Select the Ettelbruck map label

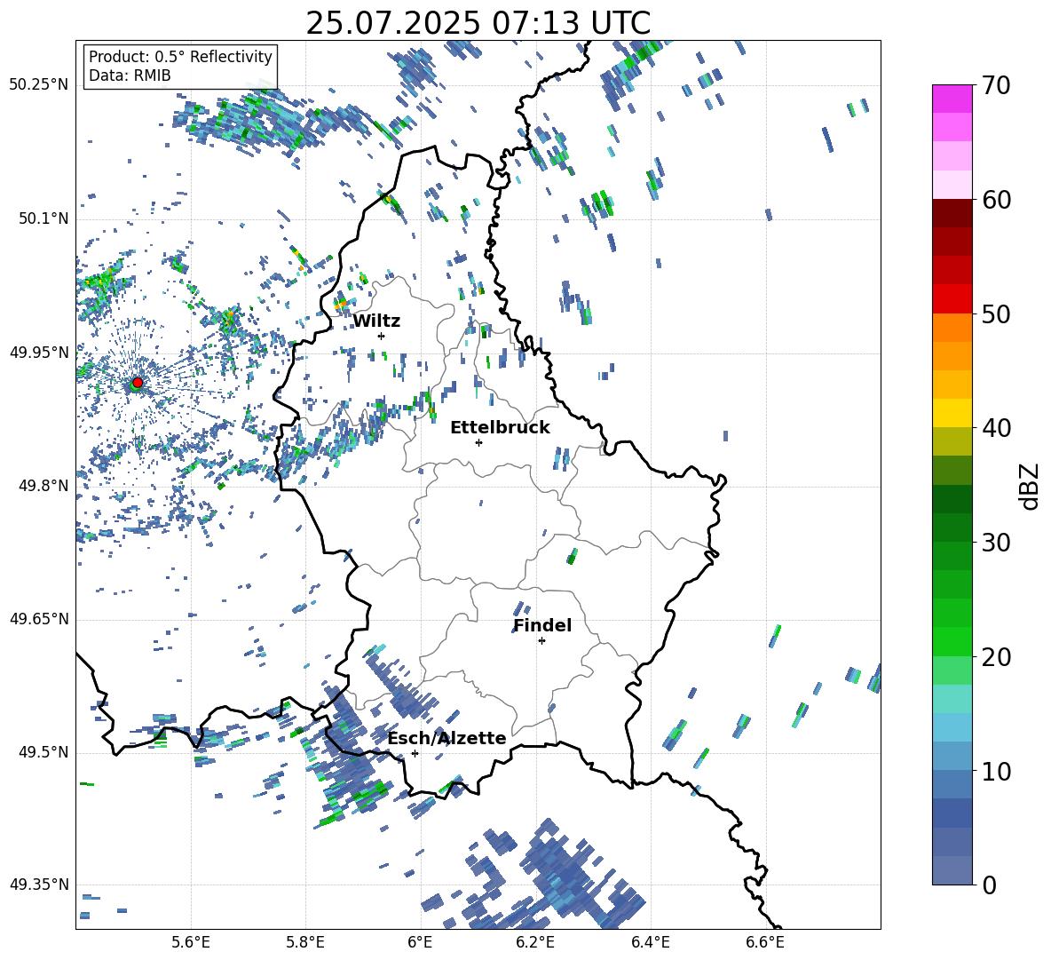click(x=500, y=428)
